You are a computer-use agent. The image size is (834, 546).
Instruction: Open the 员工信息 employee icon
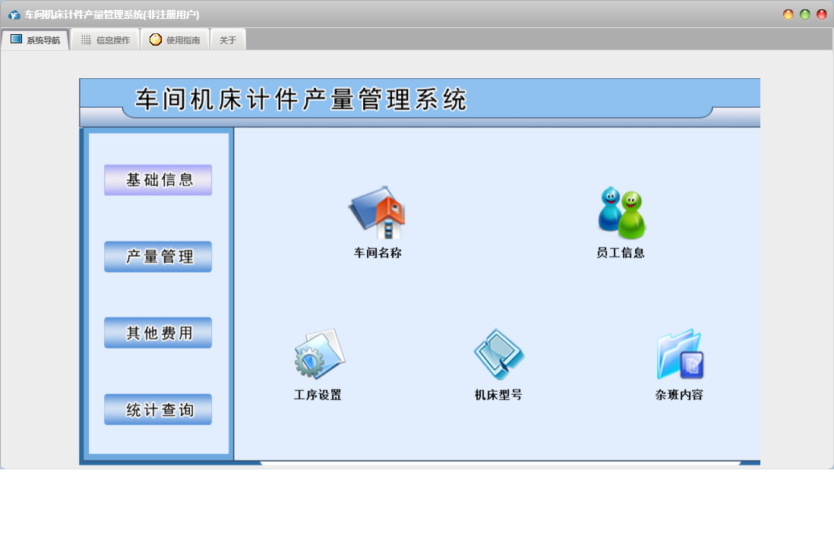622,213
